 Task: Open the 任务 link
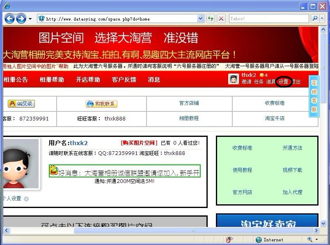coord(259,82)
